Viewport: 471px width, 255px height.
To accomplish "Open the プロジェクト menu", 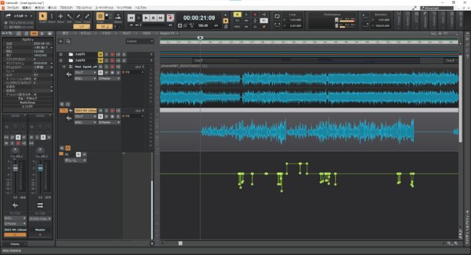I will (84, 8).
